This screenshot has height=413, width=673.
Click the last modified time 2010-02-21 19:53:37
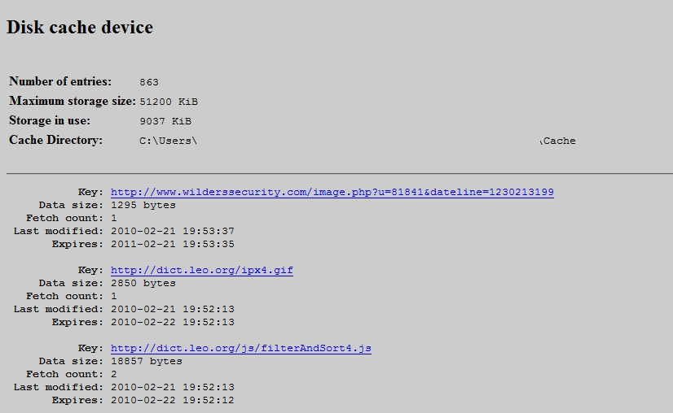[172, 231]
